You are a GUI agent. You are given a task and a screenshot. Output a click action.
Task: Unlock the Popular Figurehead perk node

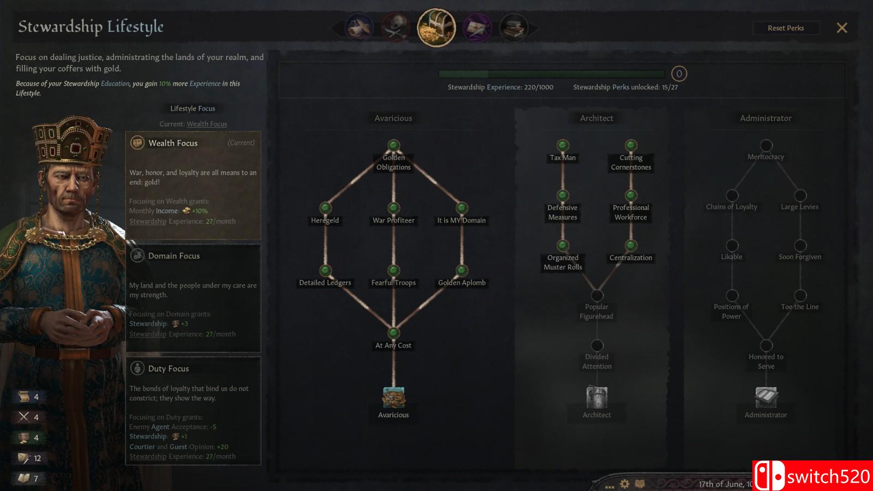[x=597, y=295]
